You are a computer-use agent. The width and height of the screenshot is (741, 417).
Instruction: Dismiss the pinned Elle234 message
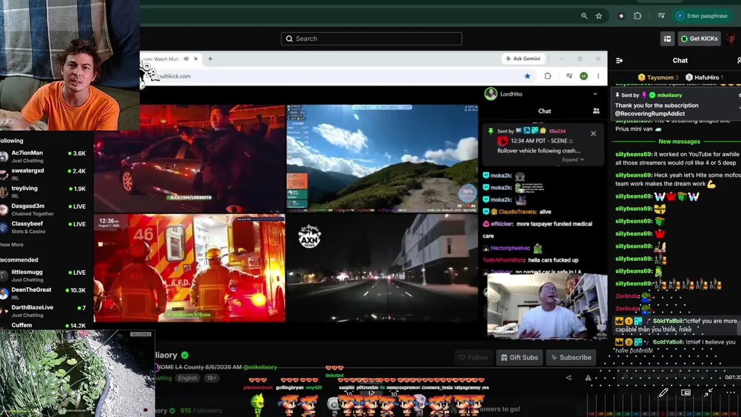(593, 134)
